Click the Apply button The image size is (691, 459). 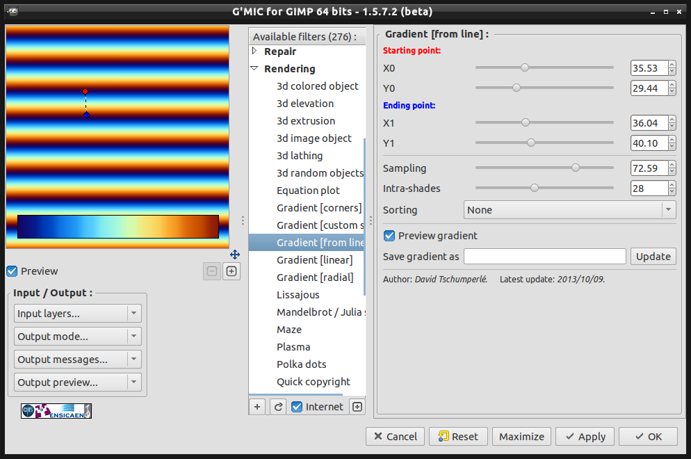tap(585, 437)
